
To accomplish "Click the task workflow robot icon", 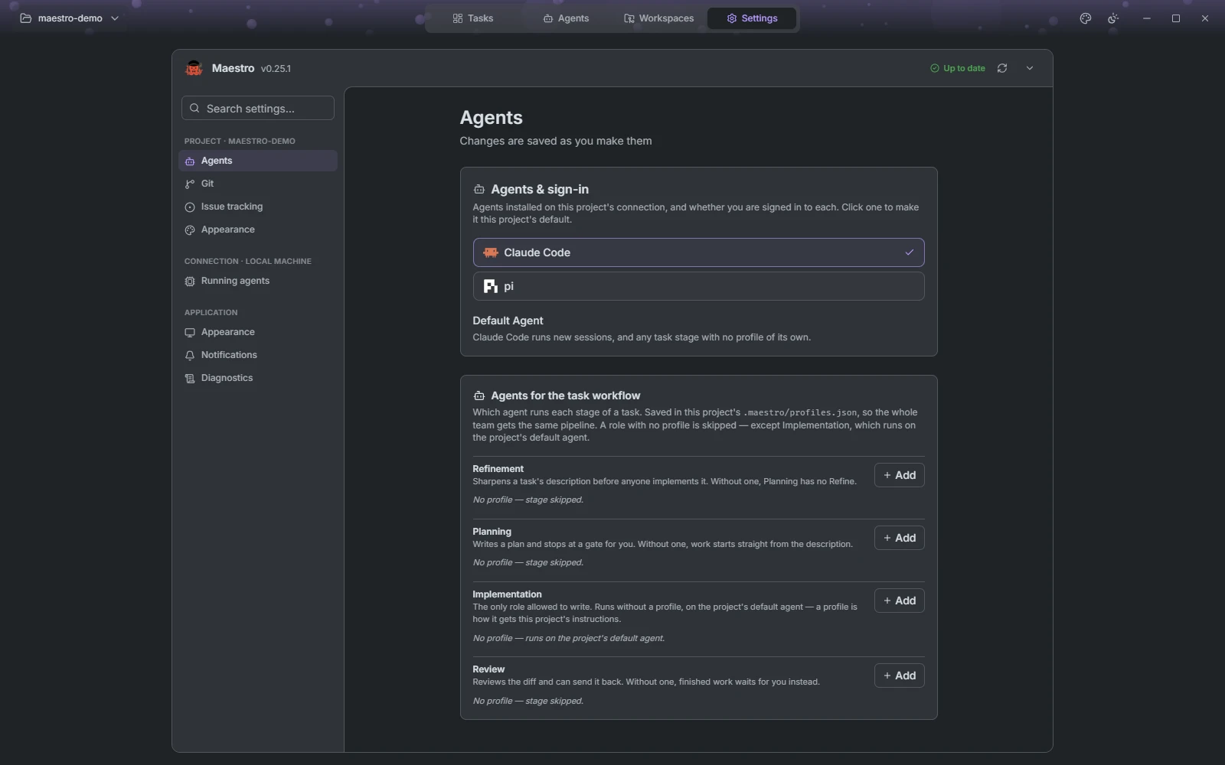I will pos(479,396).
